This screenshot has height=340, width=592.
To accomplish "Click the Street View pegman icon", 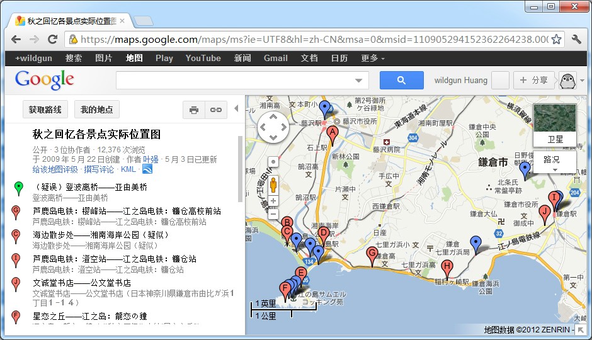I will [x=273, y=185].
